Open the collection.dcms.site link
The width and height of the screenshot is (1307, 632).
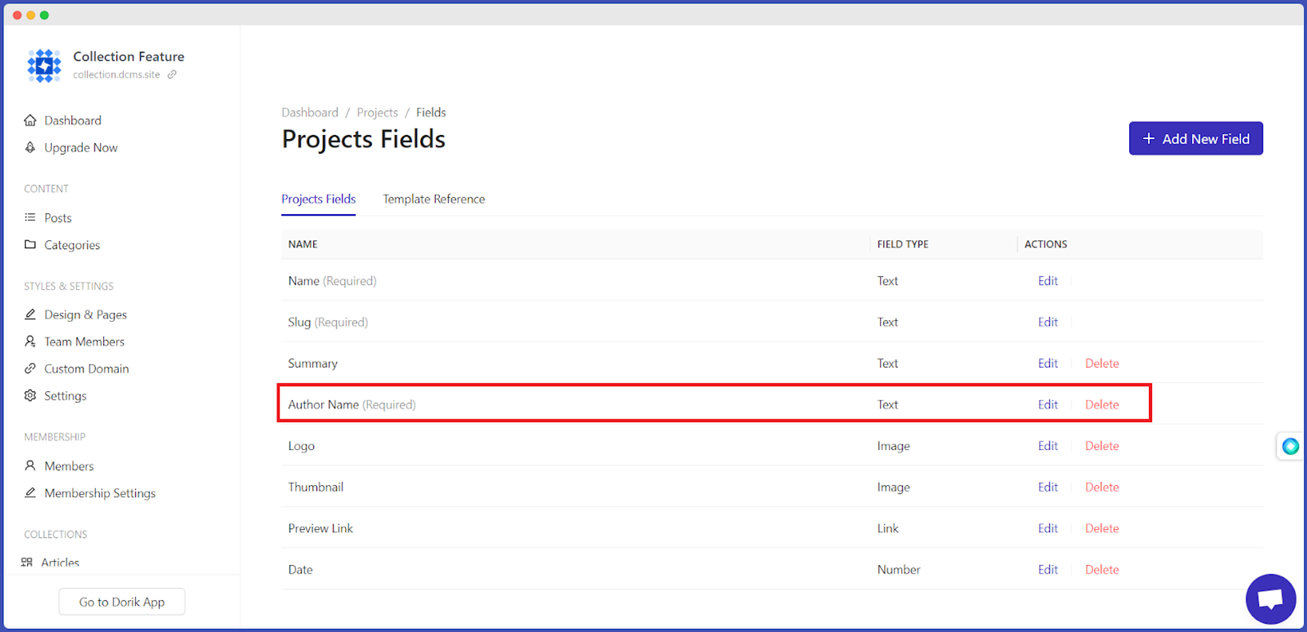116,74
